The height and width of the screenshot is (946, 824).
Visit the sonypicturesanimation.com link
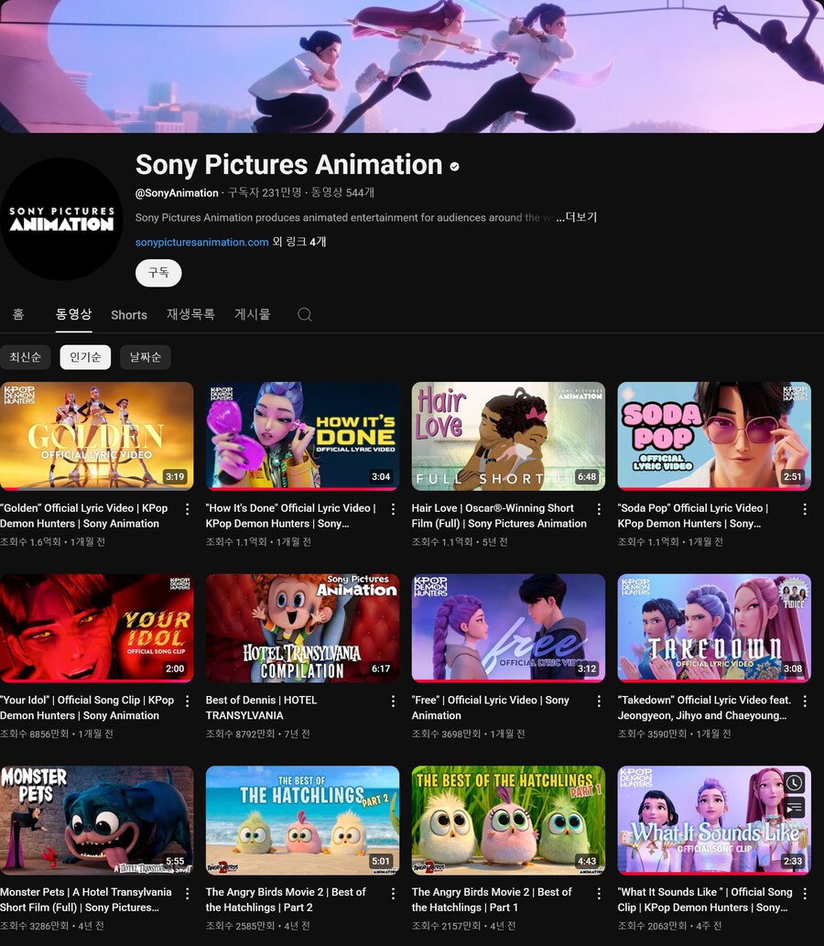pos(202,242)
